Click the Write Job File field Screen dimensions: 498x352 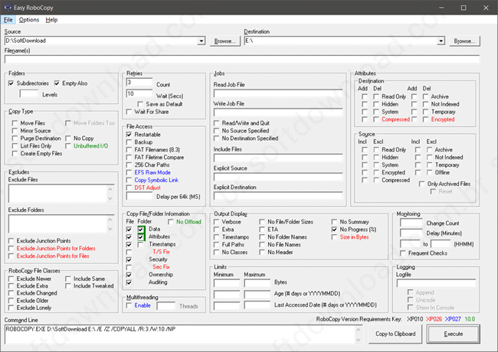coord(278,112)
